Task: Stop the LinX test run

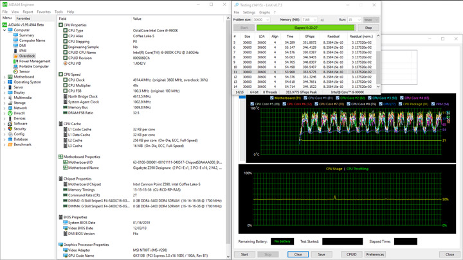Action: 368,28
